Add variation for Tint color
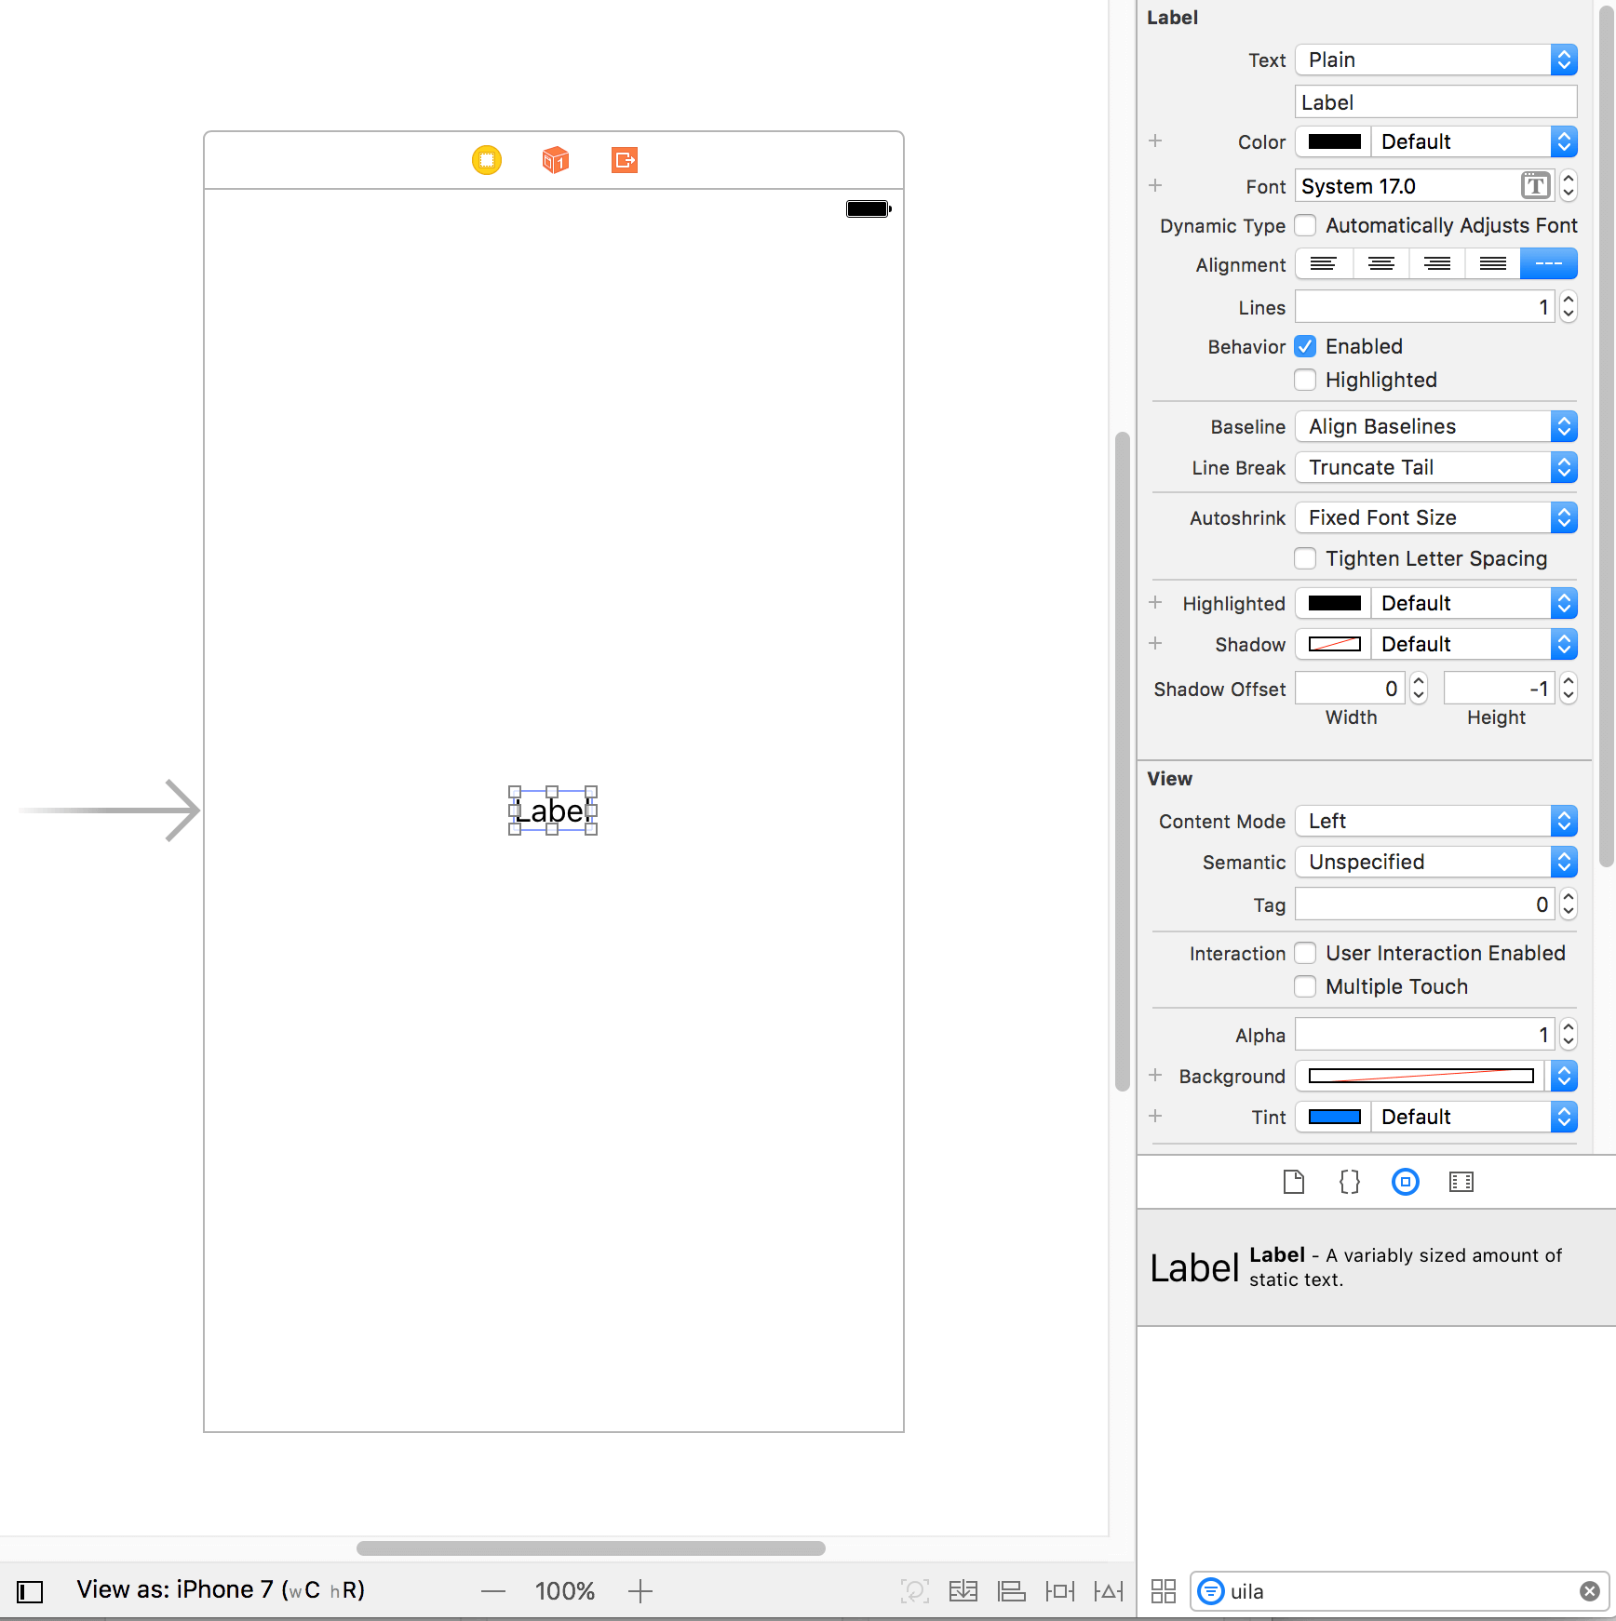The image size is (1616, 1621). tap(1155, 1116)
